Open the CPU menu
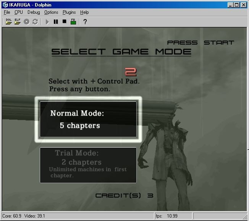The height and width of the screenshot is (221, 249). point(19,12)
